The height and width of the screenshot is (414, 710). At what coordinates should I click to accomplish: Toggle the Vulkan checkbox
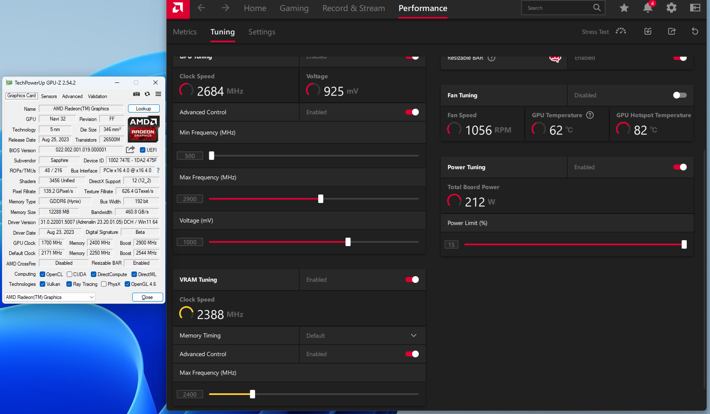42,284
